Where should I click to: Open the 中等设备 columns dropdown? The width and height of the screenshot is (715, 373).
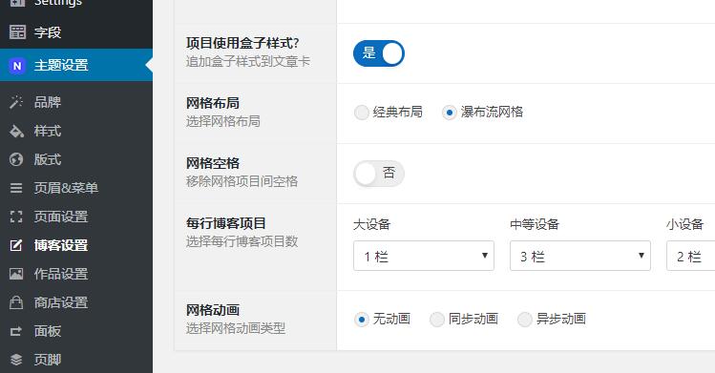tap(580, 256)
